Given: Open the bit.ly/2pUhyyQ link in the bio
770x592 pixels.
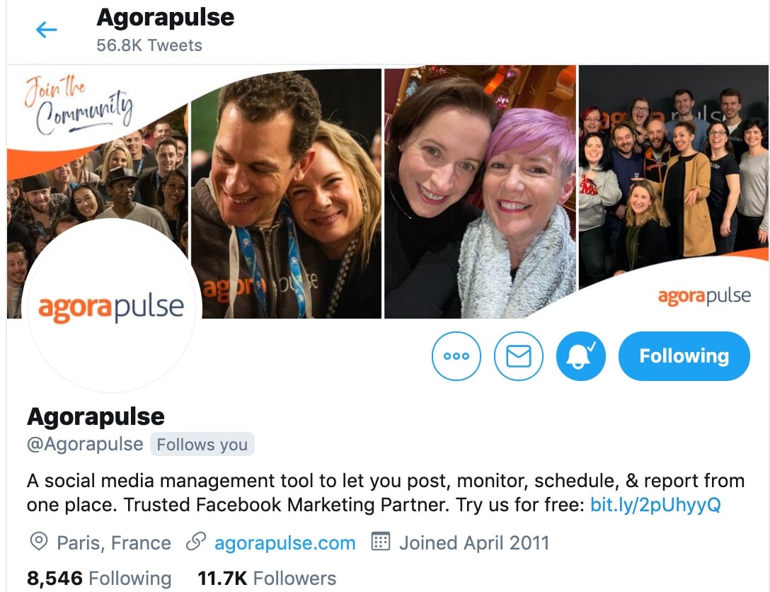Looking at the screenshot, I should click(655, 505).
